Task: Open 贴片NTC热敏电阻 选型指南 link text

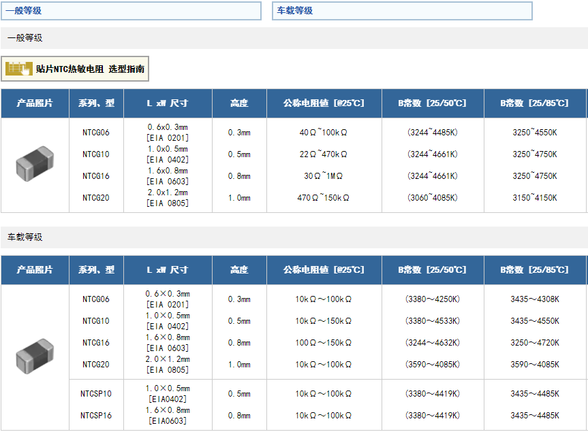Action: (x=90, y=69)
